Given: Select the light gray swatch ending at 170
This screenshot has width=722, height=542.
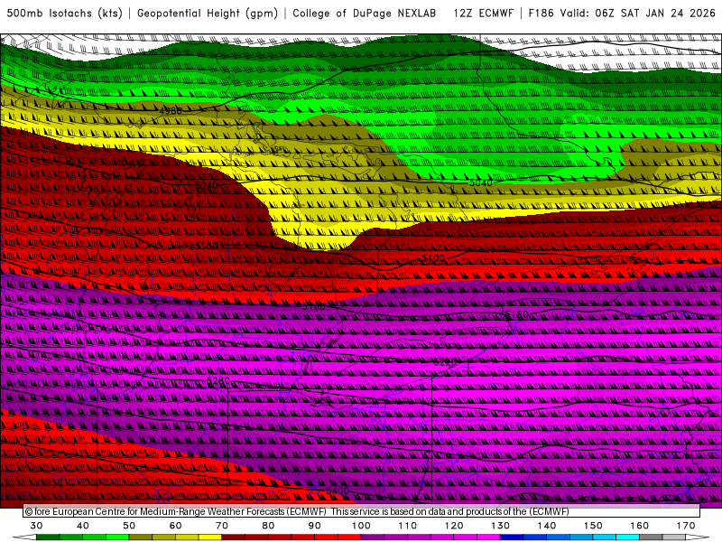Looking at the screenshot, I should coord(674,537).
